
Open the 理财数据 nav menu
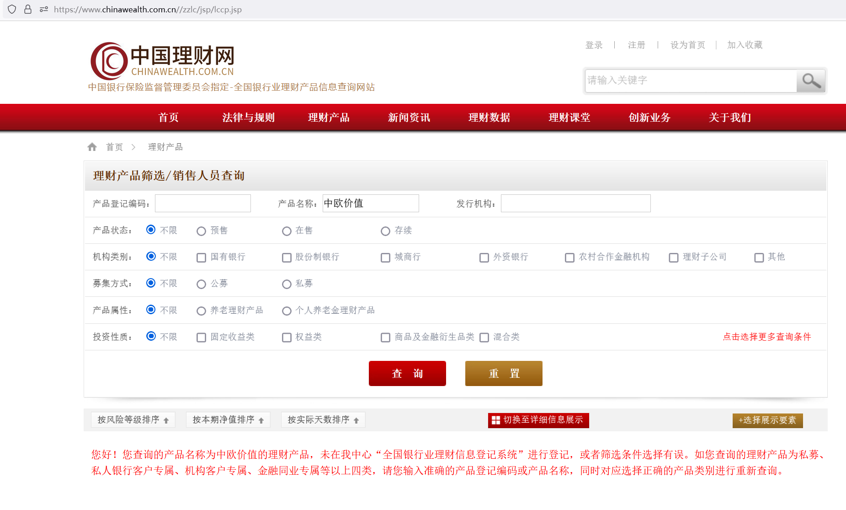click(489, 118)
